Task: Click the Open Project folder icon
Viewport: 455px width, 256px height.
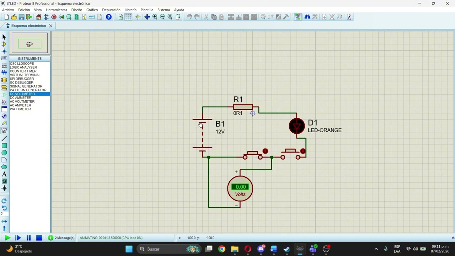Action: click(x=14, y=17)
